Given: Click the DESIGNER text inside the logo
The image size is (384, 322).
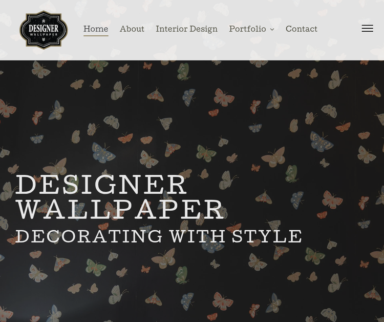Looking at the screenshot, I should [44, 28].
